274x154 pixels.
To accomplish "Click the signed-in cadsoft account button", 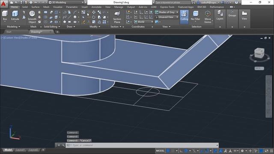I will tap(208, 3).
